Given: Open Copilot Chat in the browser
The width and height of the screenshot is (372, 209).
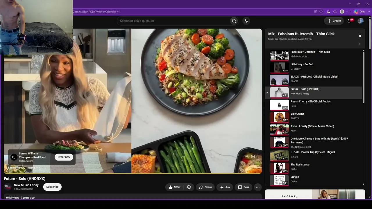Looking at the screenshot, I should click(360, 12).
